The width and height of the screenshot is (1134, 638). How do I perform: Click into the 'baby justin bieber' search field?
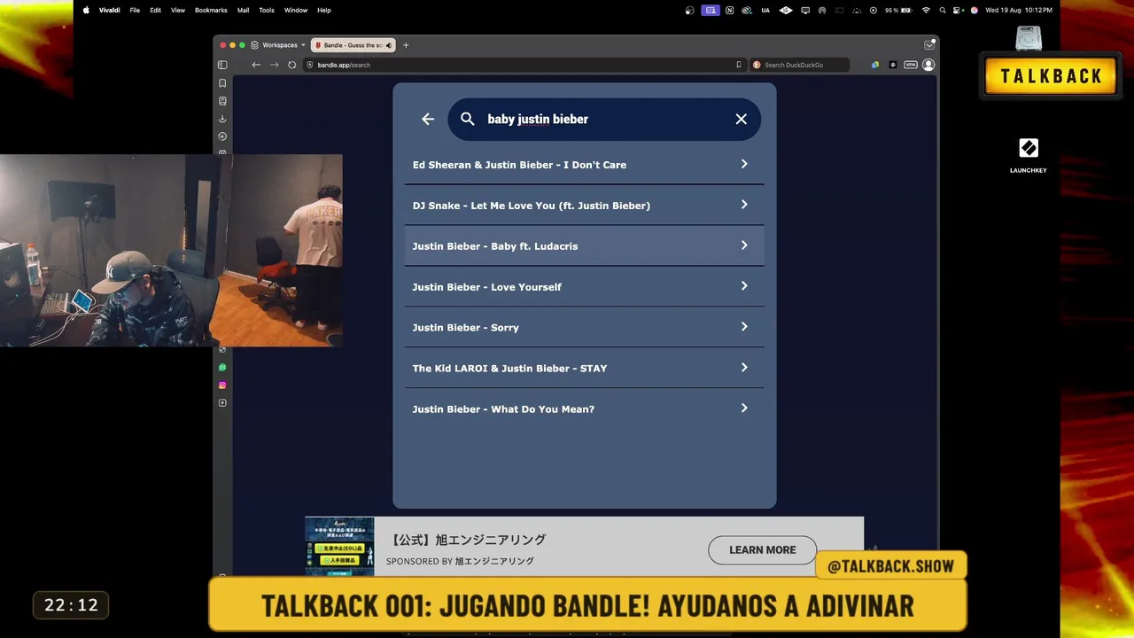point(604,119)
